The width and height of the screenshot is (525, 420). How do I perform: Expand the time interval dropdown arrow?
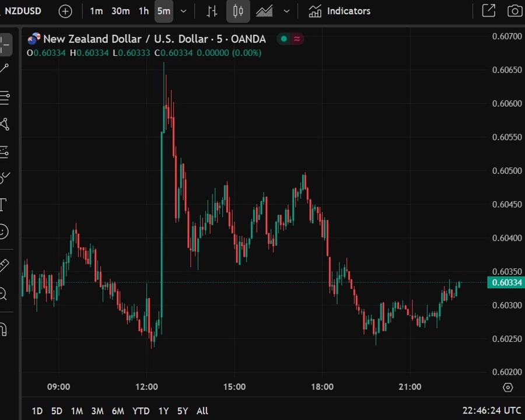[184, 11]
